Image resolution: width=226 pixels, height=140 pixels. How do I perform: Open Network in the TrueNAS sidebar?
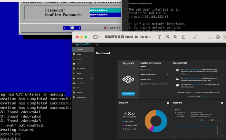click(83, 73)
